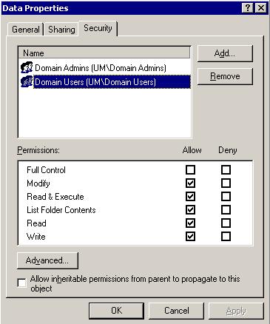
Task: Click the Add... button
Action: [x=225, y=53]
